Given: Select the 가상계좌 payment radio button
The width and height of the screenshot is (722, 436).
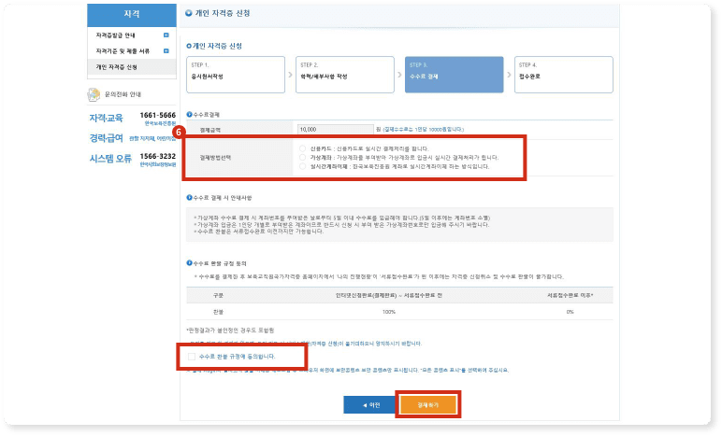Looking at the screenshot, I should pos(302,157).
